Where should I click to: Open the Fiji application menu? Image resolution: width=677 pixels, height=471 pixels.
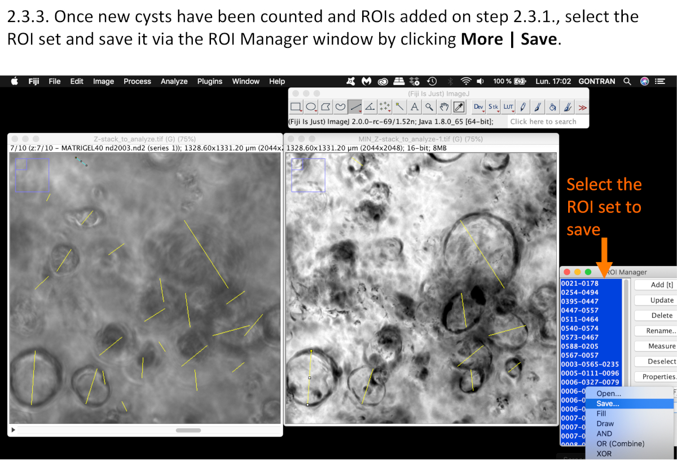point(33,81)
